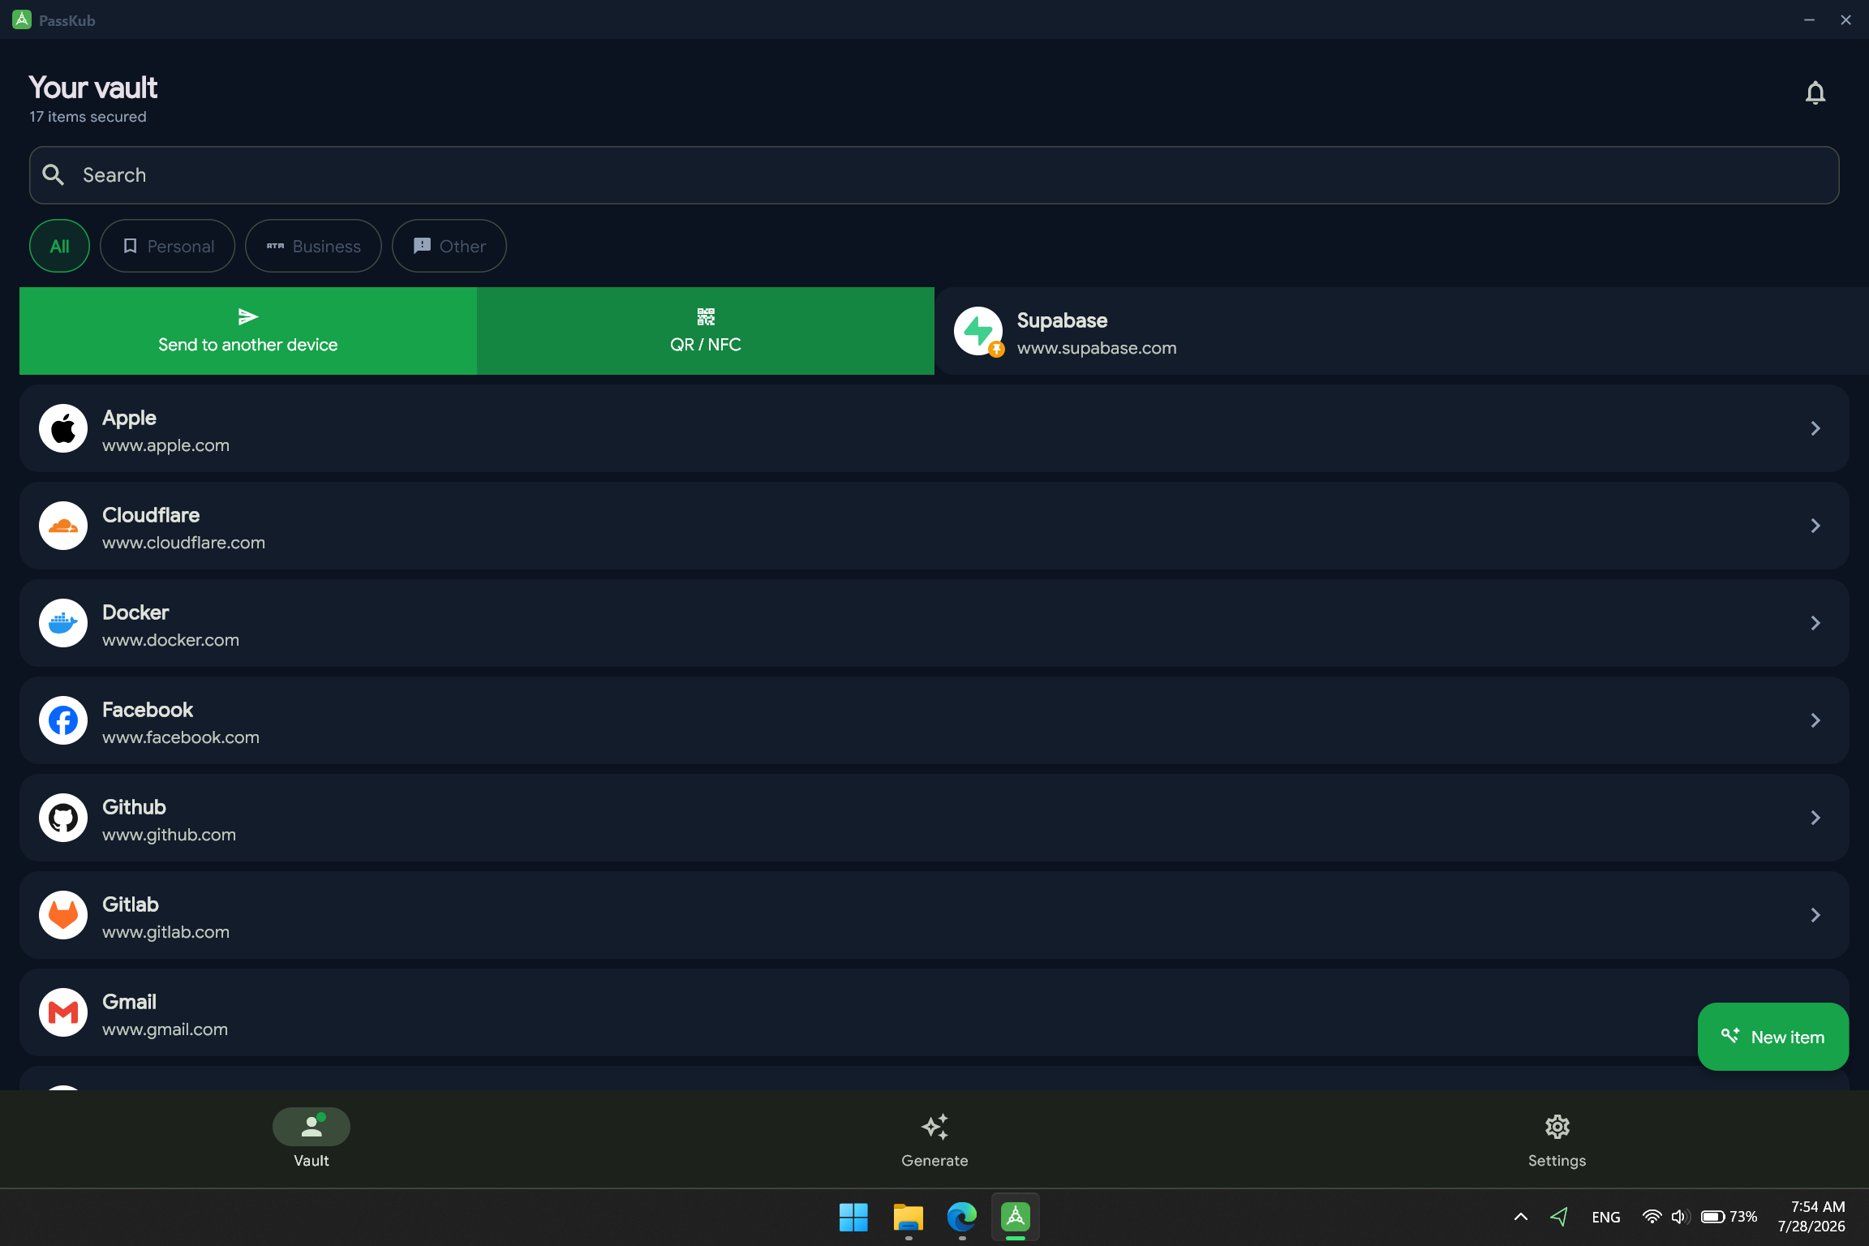Show hidden system tray icons
Screen dimensions: 1869x1246
(1521, 1217)
